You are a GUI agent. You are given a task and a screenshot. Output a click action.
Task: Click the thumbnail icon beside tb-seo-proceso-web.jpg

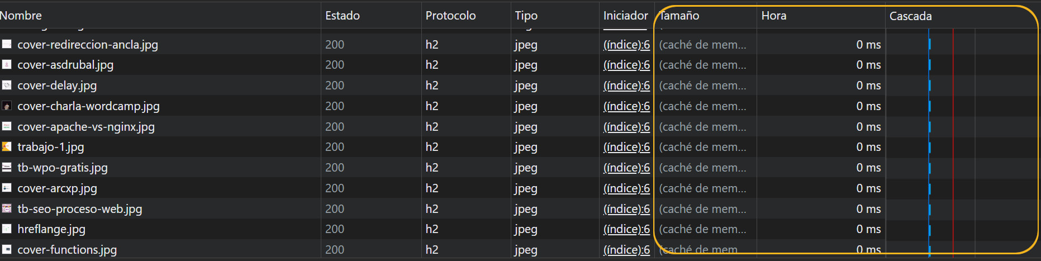pos(7,208)
